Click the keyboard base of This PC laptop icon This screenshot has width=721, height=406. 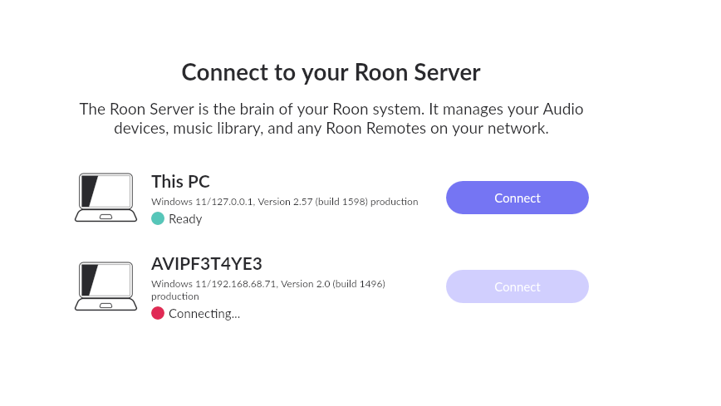[105, 216]
